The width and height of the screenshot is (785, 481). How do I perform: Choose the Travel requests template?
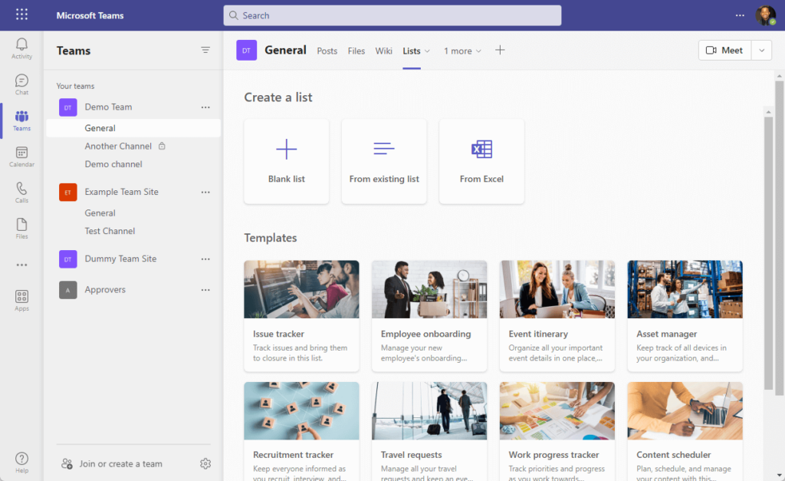pyautogui.click(x=429, y=431)
